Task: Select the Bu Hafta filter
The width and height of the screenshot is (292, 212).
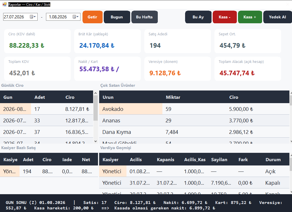Action: (x=145, y=17)
